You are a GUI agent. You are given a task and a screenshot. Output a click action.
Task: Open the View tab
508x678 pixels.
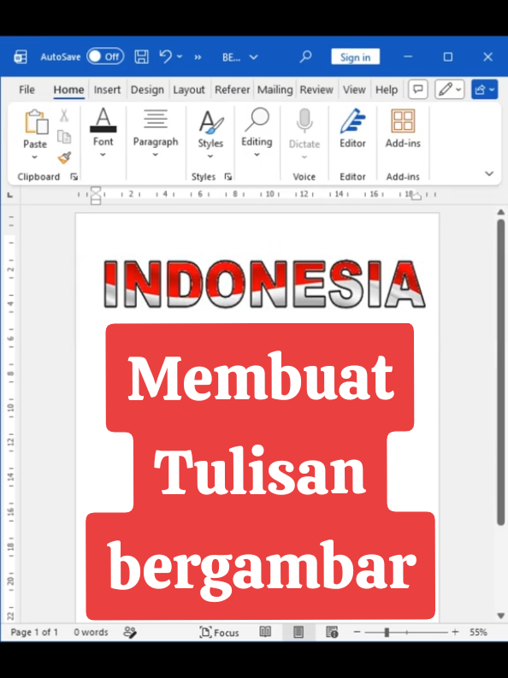[354, 90]
